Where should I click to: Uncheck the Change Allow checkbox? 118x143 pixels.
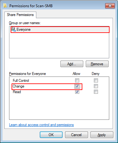click(x=77, y=86)
